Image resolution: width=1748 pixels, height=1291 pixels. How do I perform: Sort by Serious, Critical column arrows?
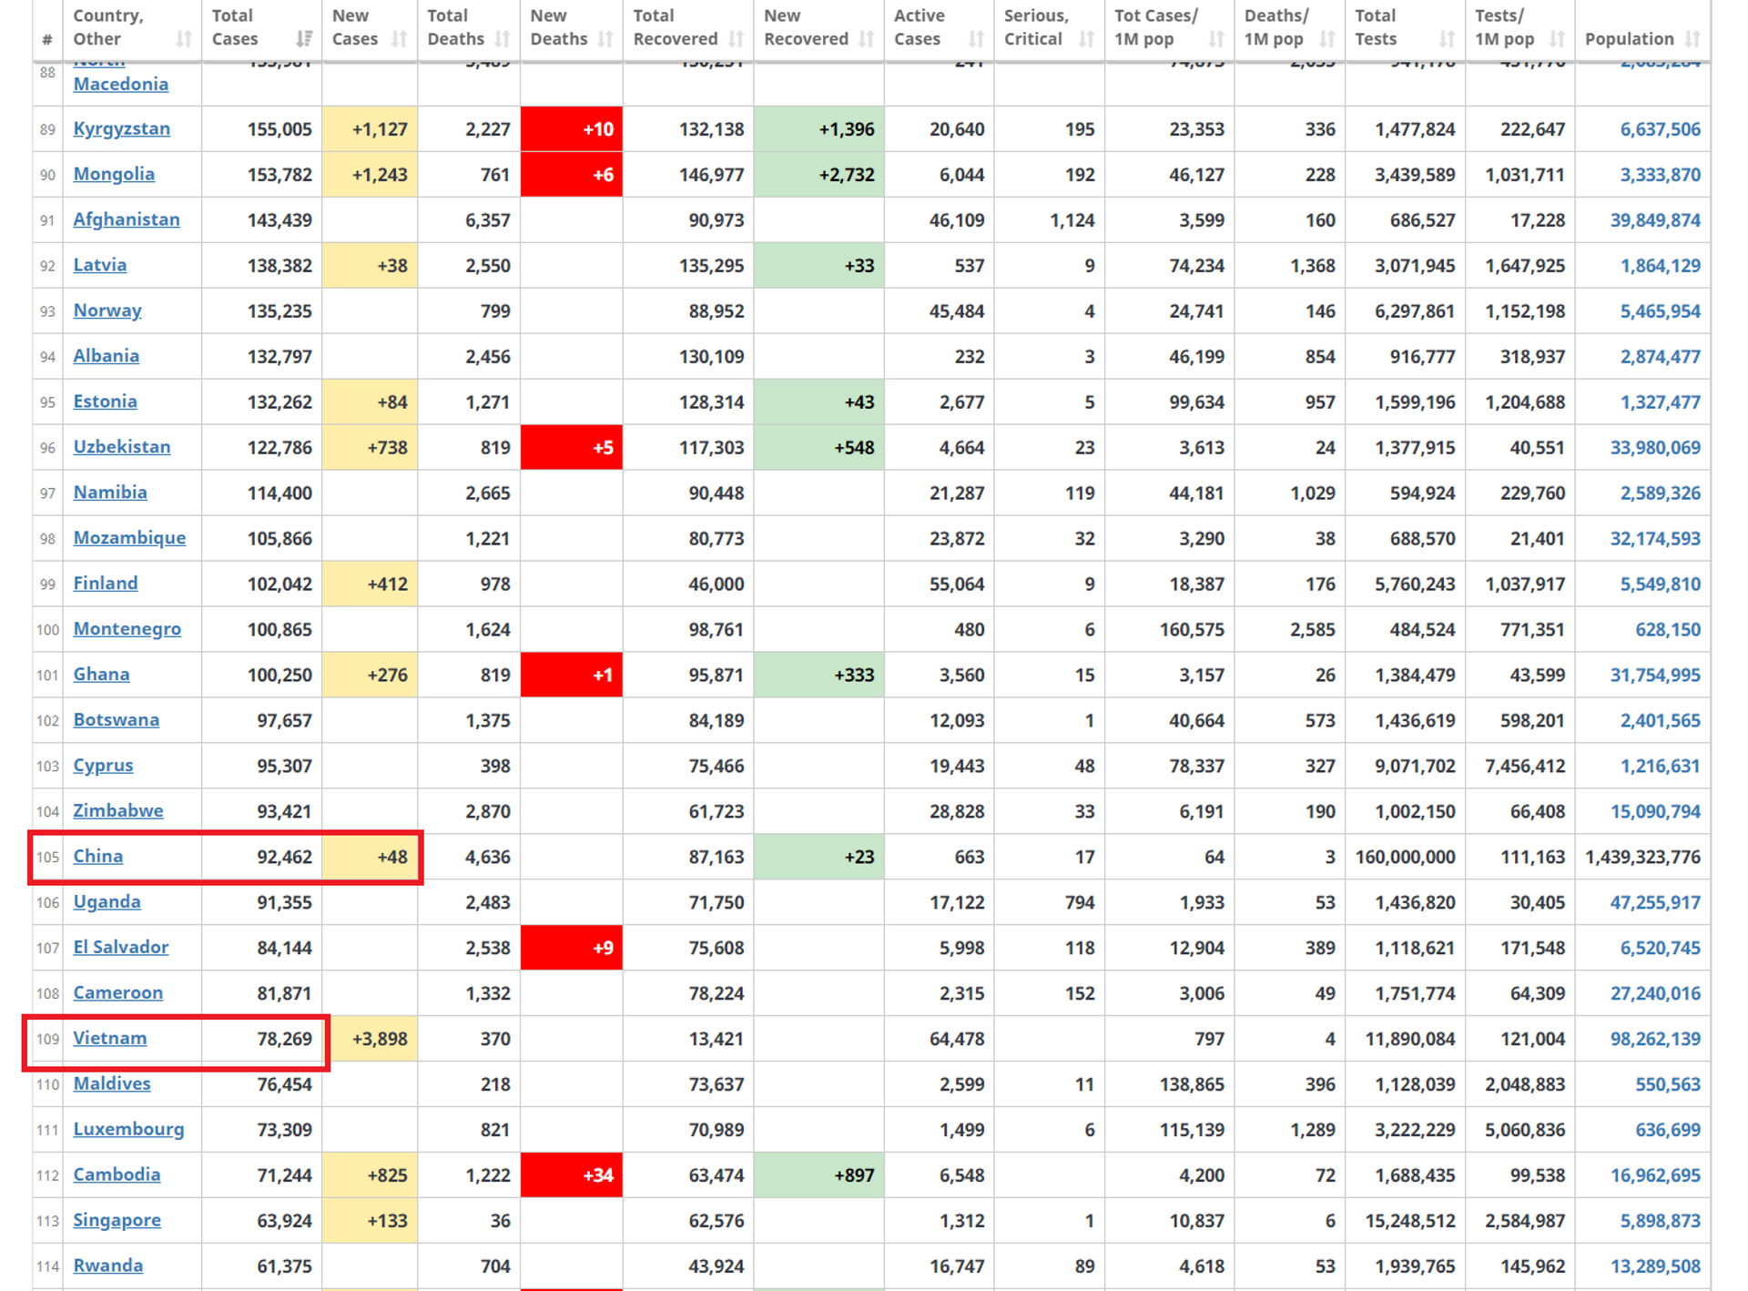(1087, 39)
